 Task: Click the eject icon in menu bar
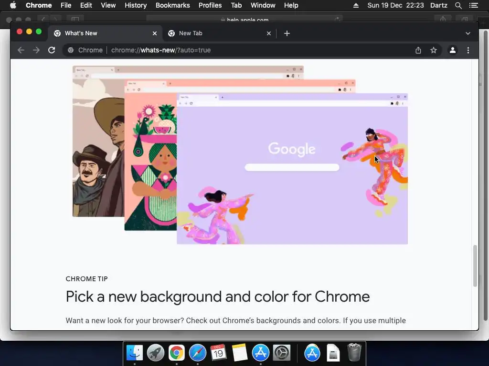pos(356,5)
